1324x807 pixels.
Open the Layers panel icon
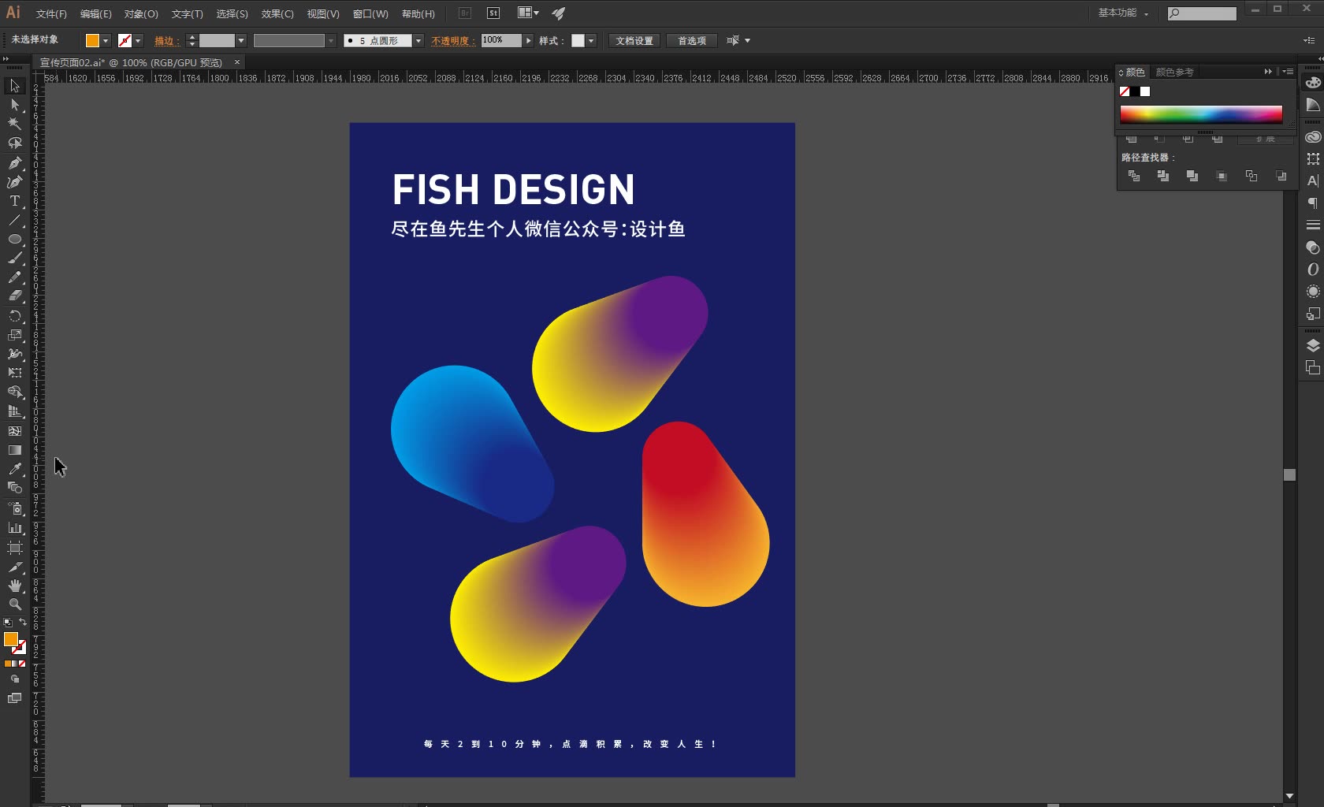pyautogui.click(x=1312, y=346)
